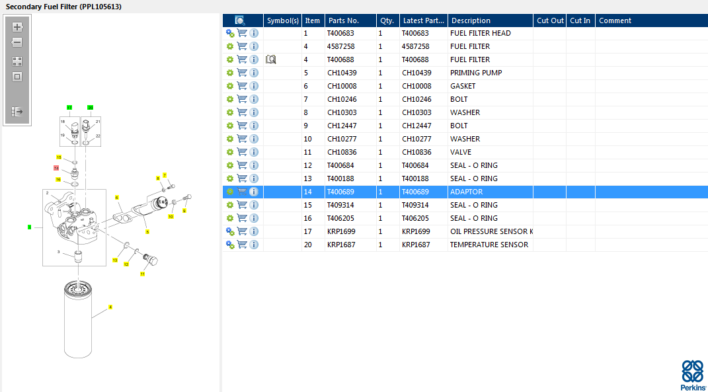Click gears icon for FUEL FILTER HEAD row
This screenshot has height=392, width=708.
pos(230,33)
